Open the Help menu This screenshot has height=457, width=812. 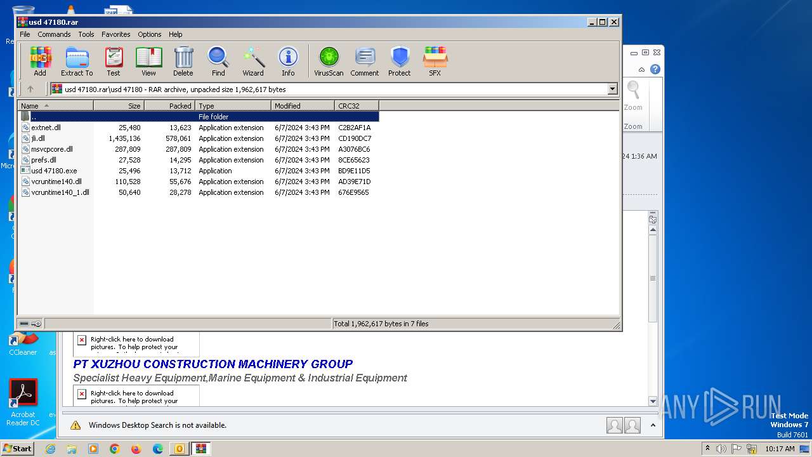tap(176, 34)
